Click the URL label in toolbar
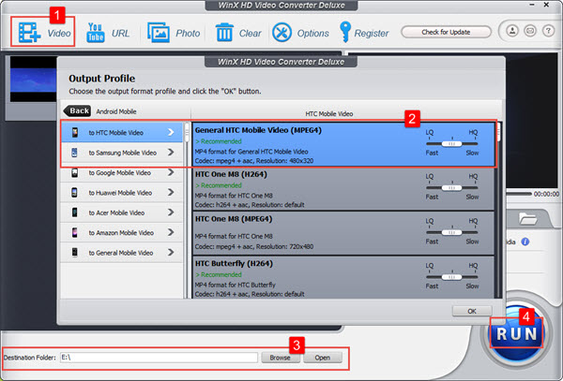 (x=121, y=33)
